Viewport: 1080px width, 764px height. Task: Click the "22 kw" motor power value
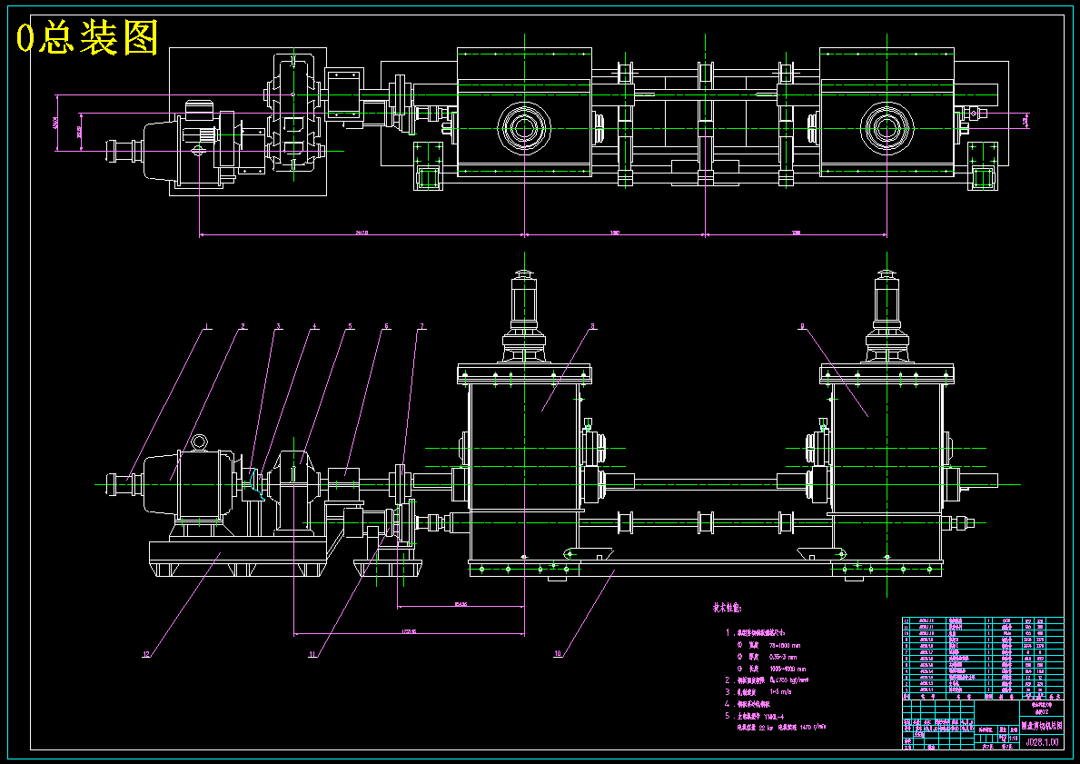(x=766, y=727)
